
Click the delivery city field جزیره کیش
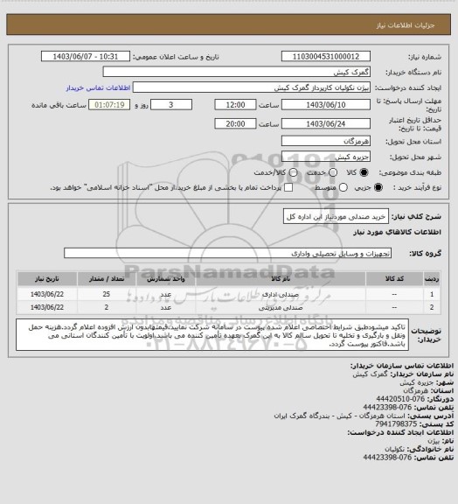pos(326,157)
